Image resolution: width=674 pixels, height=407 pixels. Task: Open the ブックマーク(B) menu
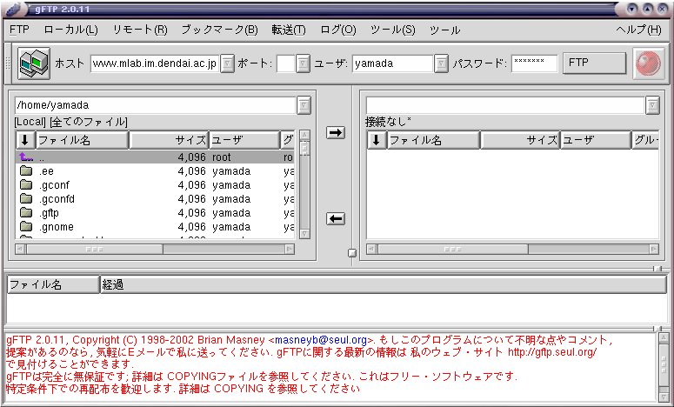tap(219, 30)
